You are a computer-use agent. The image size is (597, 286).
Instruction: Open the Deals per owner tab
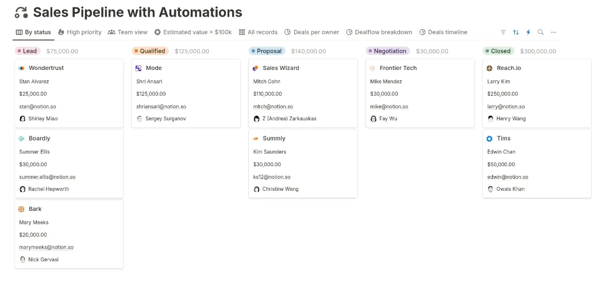[x=312, y=32]
